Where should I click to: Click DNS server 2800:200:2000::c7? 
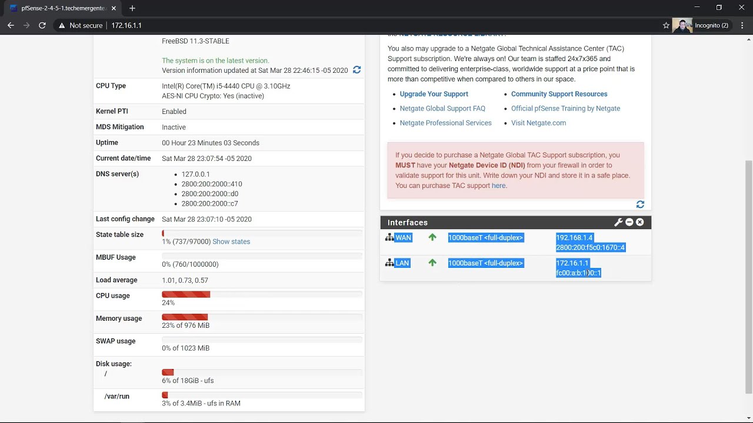209,204
